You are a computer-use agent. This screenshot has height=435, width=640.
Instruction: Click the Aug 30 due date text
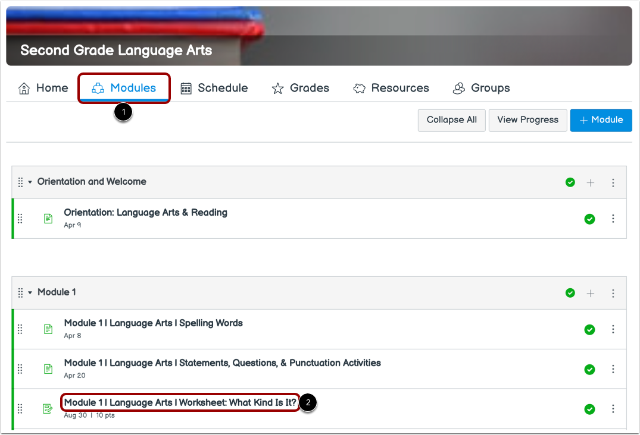75,415
